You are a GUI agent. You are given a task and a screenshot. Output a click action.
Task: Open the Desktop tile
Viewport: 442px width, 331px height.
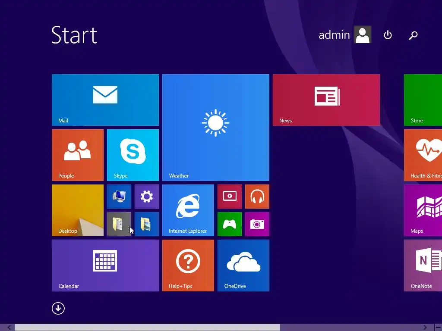(78, 210)
